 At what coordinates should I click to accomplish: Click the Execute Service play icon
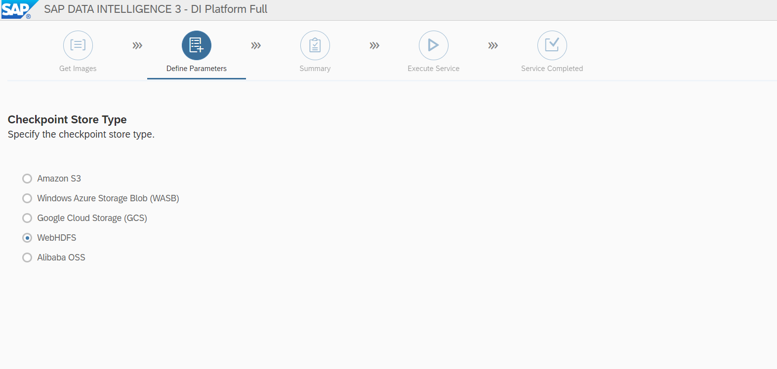click(434, 45)
